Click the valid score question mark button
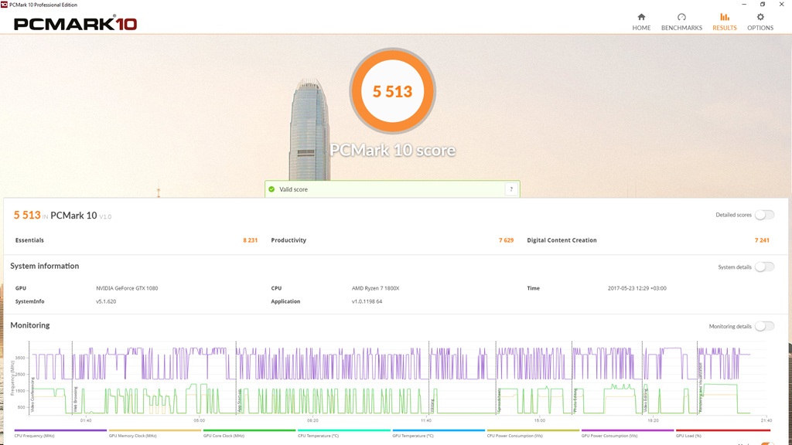Viewport: 792px width, 445px height. tap(510, 189)
